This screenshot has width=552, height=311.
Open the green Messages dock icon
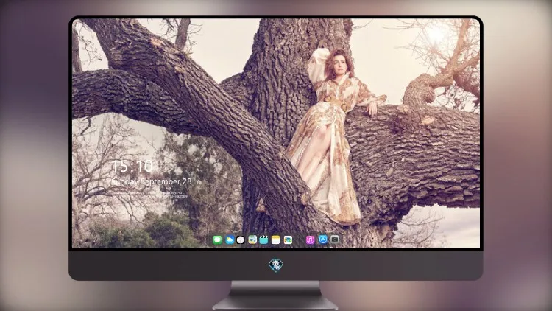217,240
